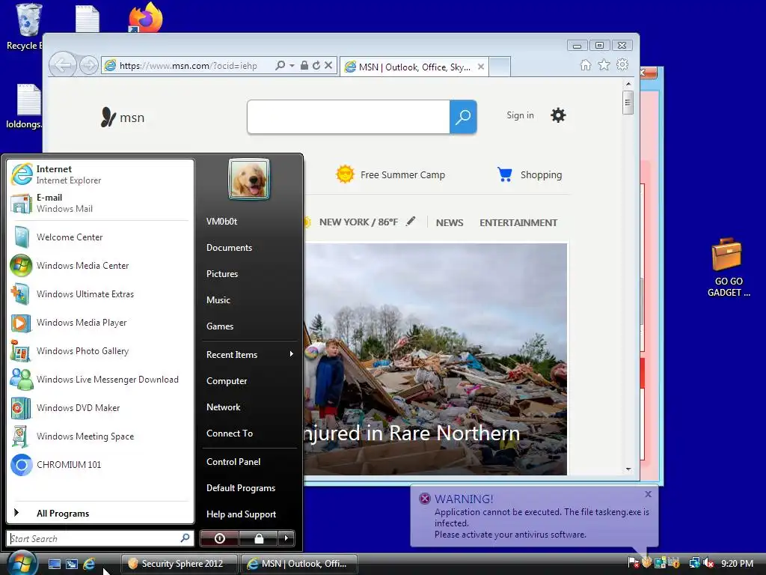Close the WARNING! balloon notification
Image resolution: width=766 pixels, height=575 pixels.
tap(649, 494)
